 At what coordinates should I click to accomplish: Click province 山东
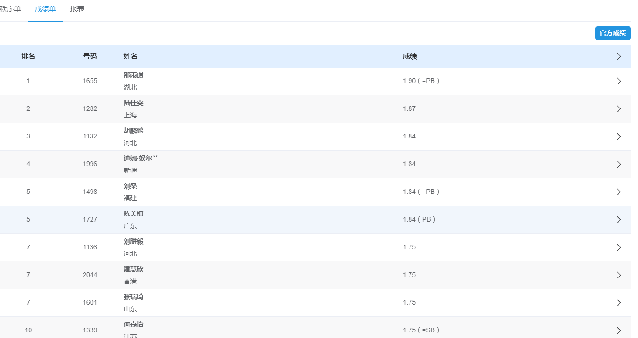[130, 309]
